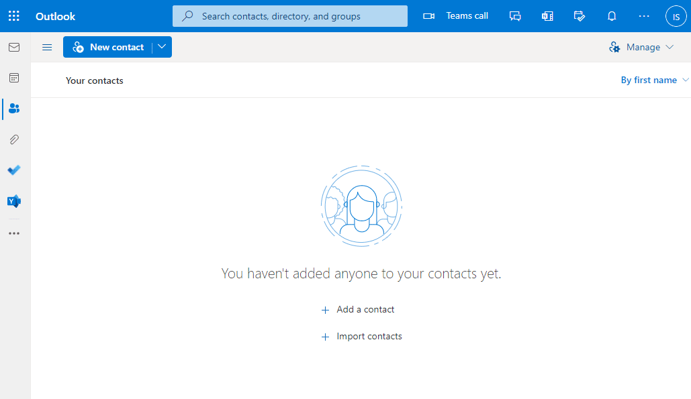The height and width of the screenshot is (399, 691).
Task: Click the contacts illustration graphic
Action: click(x=361, y=206)
